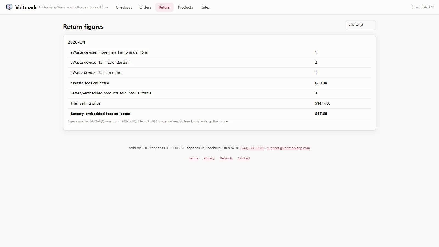Screen dimensions: 439x247
Task: Open the Checkout tab
Action: (x=124, y=7)
